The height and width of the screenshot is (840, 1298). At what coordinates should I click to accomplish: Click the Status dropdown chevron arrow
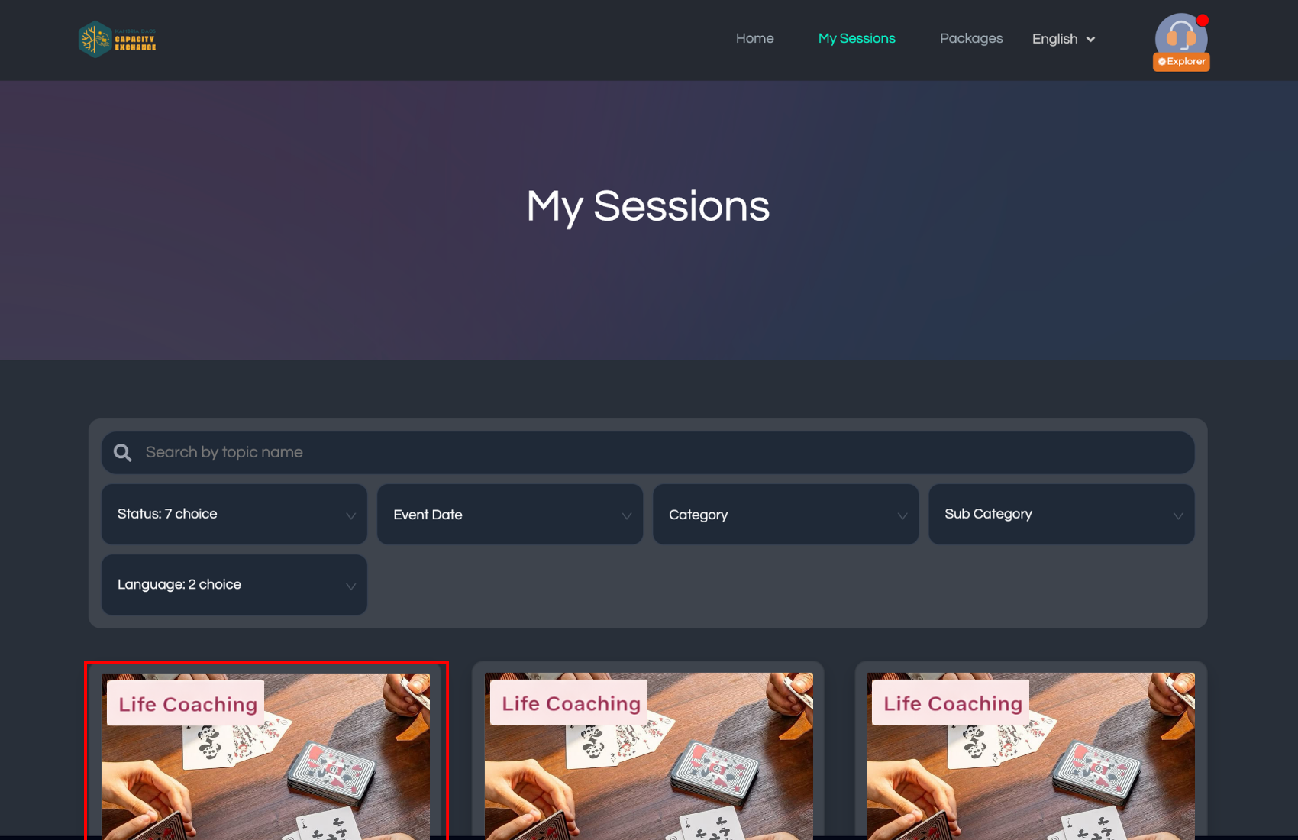tap(350, 516)
